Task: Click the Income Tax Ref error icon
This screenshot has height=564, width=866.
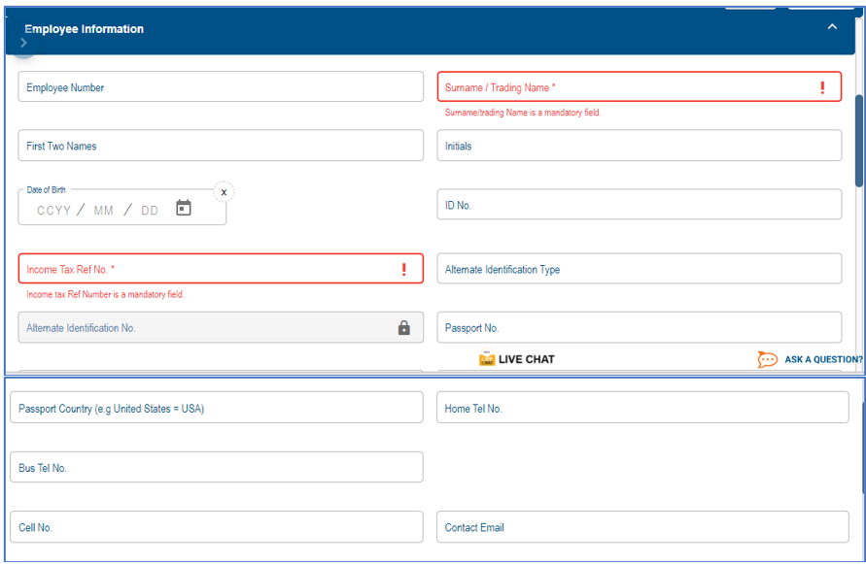Action: coord(403,269)
